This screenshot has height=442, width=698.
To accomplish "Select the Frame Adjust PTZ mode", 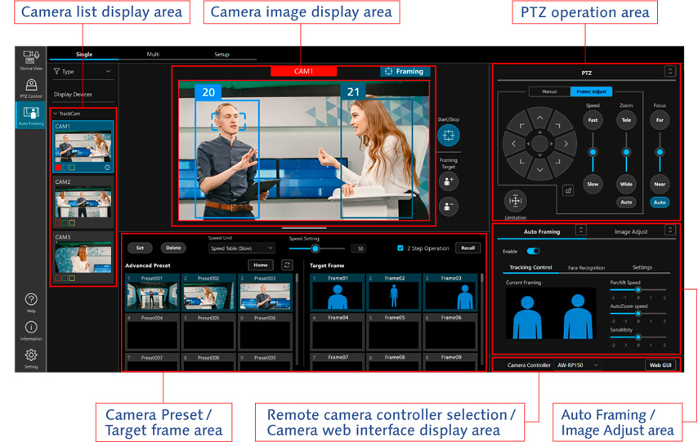I will [x=591, y=92].
